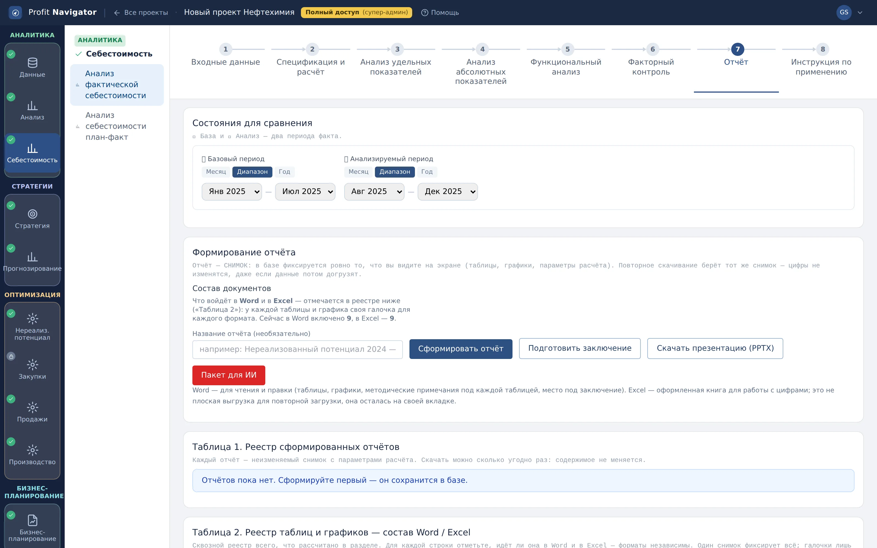This screenshot has height=548, width=877.
Task: Open Анализ section in sidebar
Action: coord(32,110)
